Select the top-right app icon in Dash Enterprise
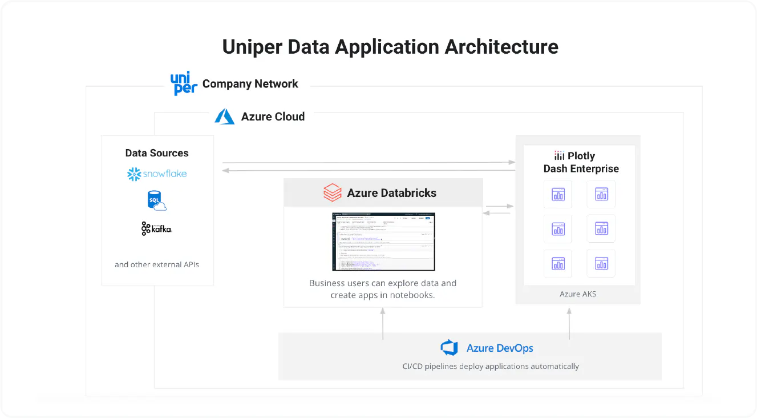Image resolution: width=757 pixels, height=418 pixels. point(601,194)
